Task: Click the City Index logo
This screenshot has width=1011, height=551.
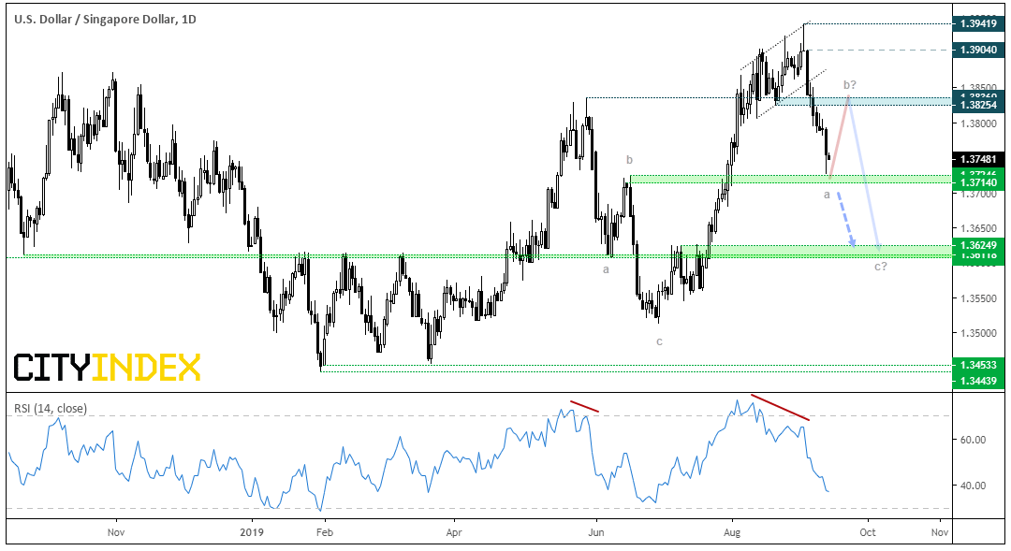Action: click(x=107, y=368)
